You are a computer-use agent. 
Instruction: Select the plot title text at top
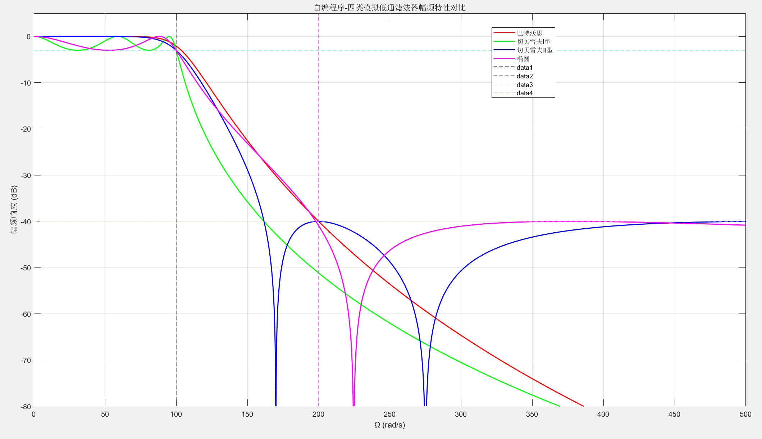click(389, 8)
